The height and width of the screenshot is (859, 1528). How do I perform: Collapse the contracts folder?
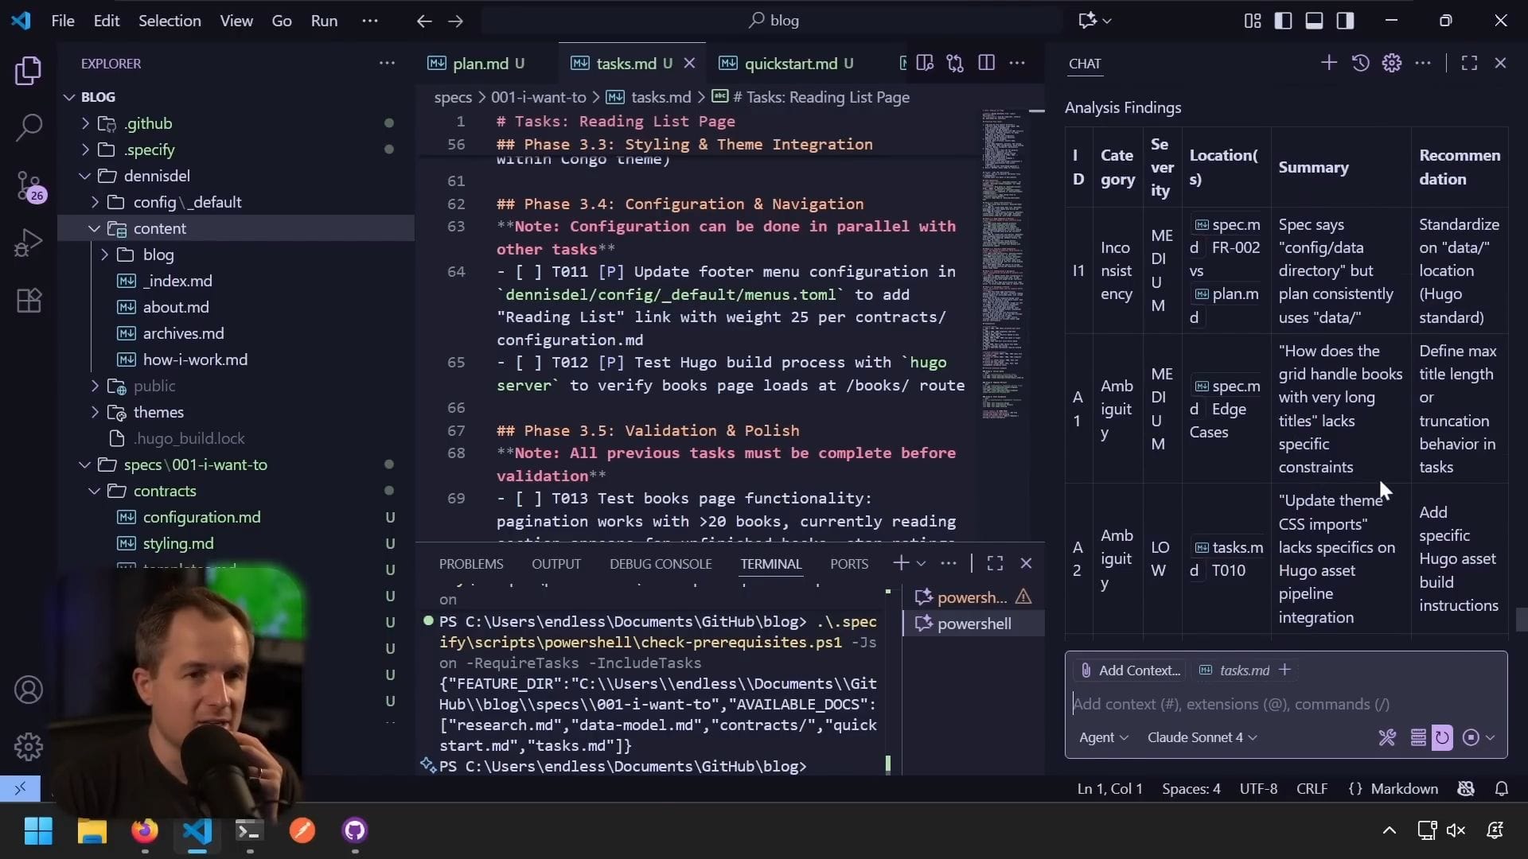164,491
